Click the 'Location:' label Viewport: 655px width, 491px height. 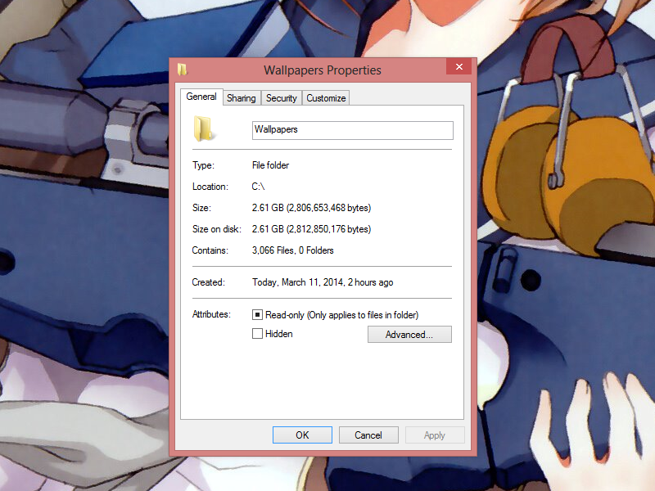click(x=210, y=187)
